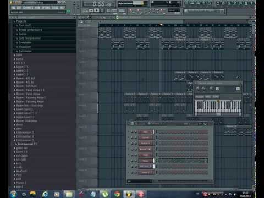Mute the second channel in step sequencer
264x198 pixels.
pyautogui.click(x=129, y=137)
